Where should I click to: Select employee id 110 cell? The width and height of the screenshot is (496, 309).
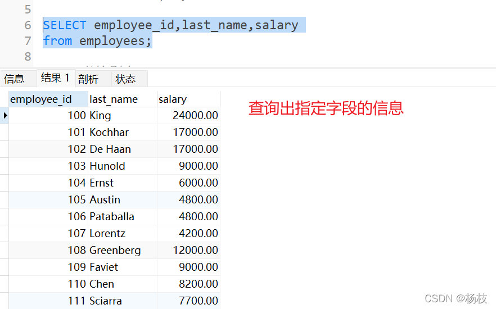(48, 284)
